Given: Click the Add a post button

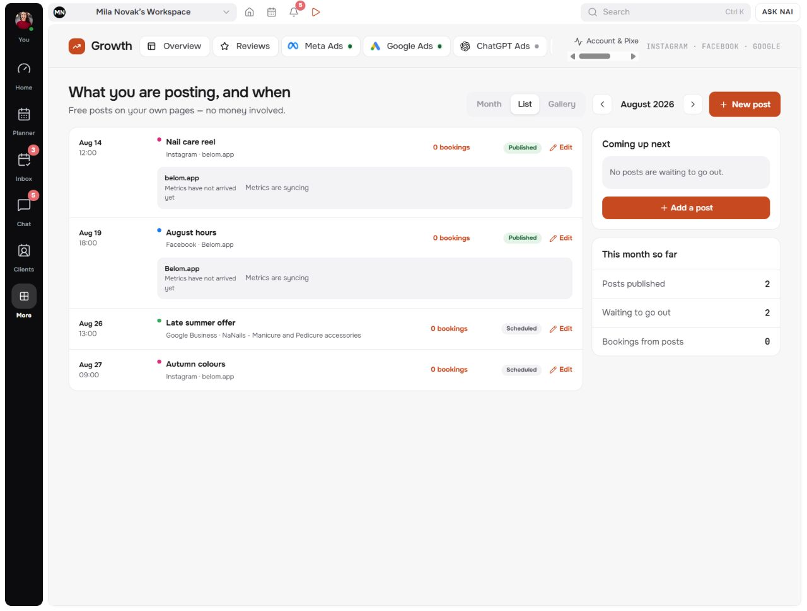Looking at the screenshot, I should 686,208.
